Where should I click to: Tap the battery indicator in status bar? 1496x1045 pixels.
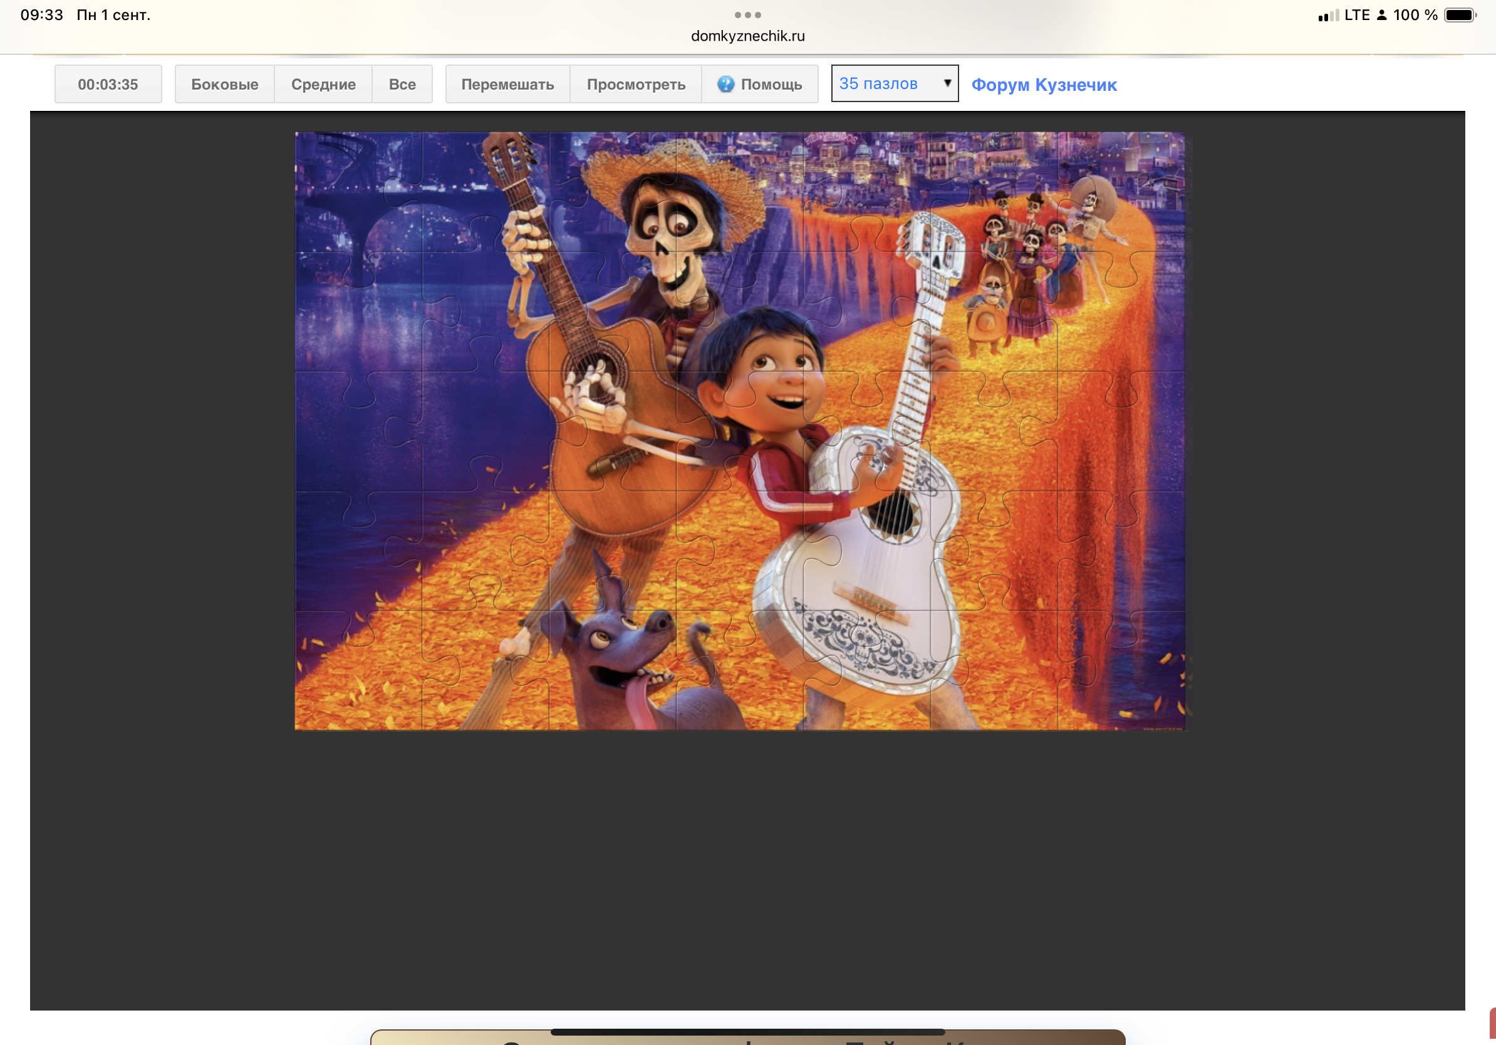click(1460, 14)
